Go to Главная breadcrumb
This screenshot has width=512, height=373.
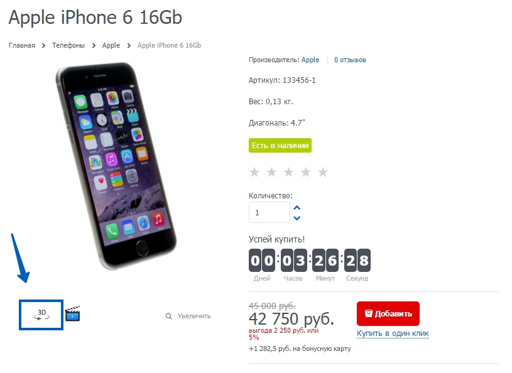[x=22, y=45]
